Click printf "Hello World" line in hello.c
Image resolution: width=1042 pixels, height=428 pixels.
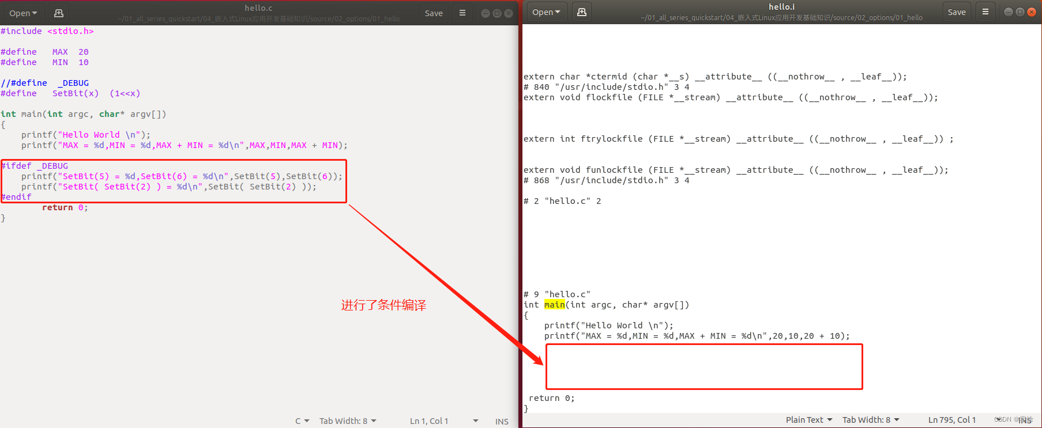point(85,135)
